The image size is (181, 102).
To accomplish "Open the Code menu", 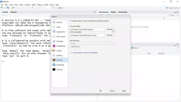I will [11, 5].
